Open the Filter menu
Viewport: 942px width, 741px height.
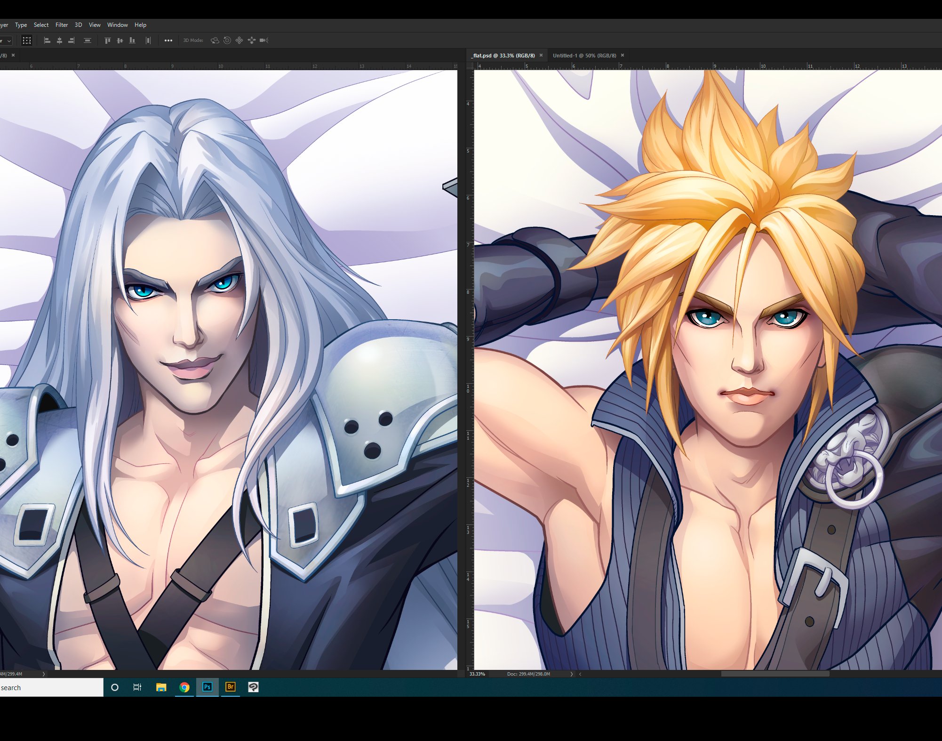pyautogui.click(x=62, y=25)
